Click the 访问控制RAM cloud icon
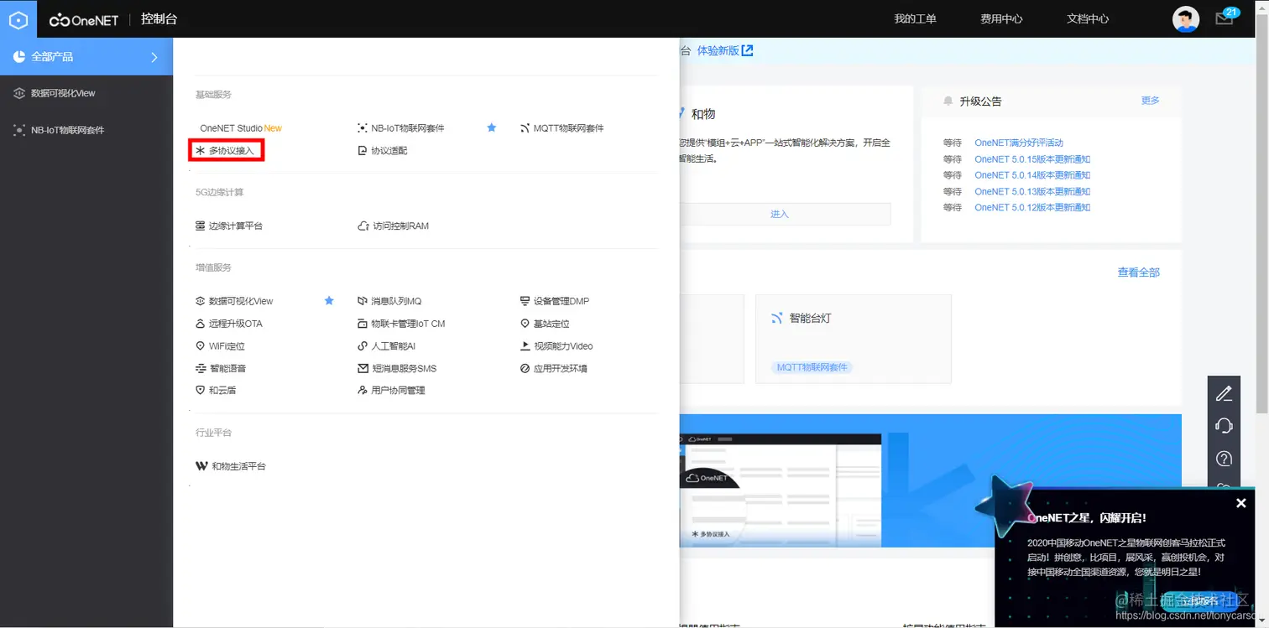 (x=363, y=226)
